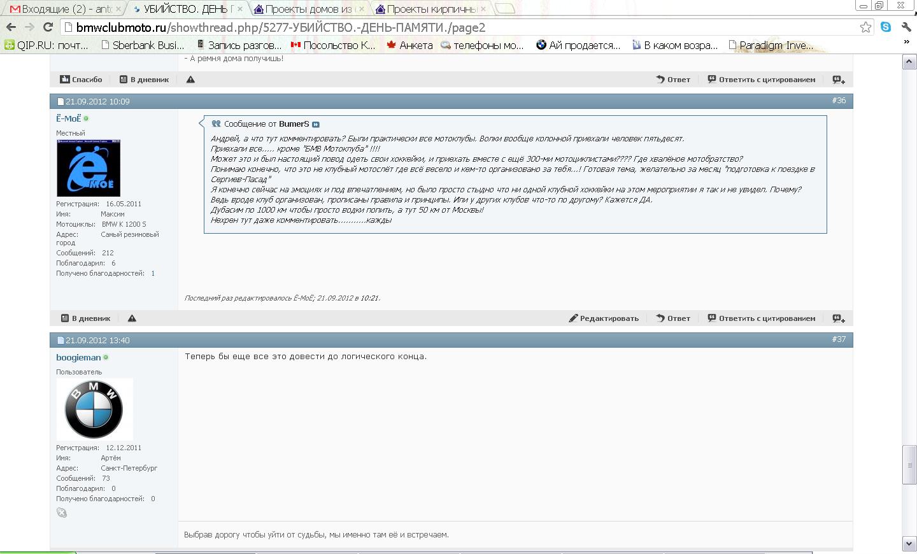The width and height of the screenshot is (917, 554).
Task: Click multi-quote icon on post #36
Action: (x=839, y=318)
